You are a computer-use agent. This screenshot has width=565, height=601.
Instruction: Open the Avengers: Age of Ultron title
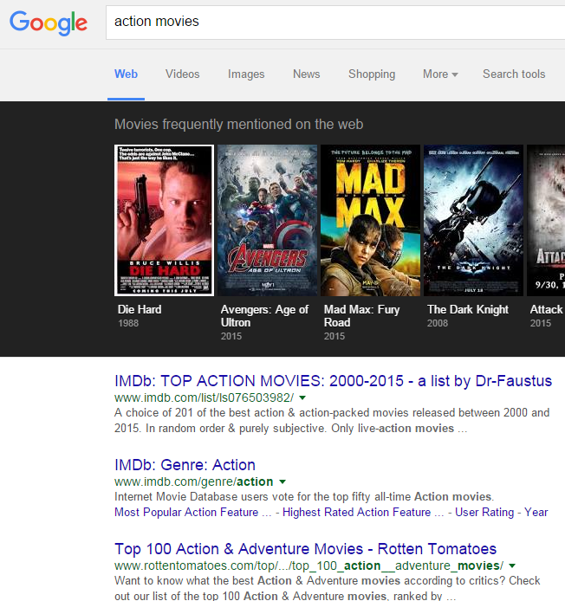[x=264, y=316]
